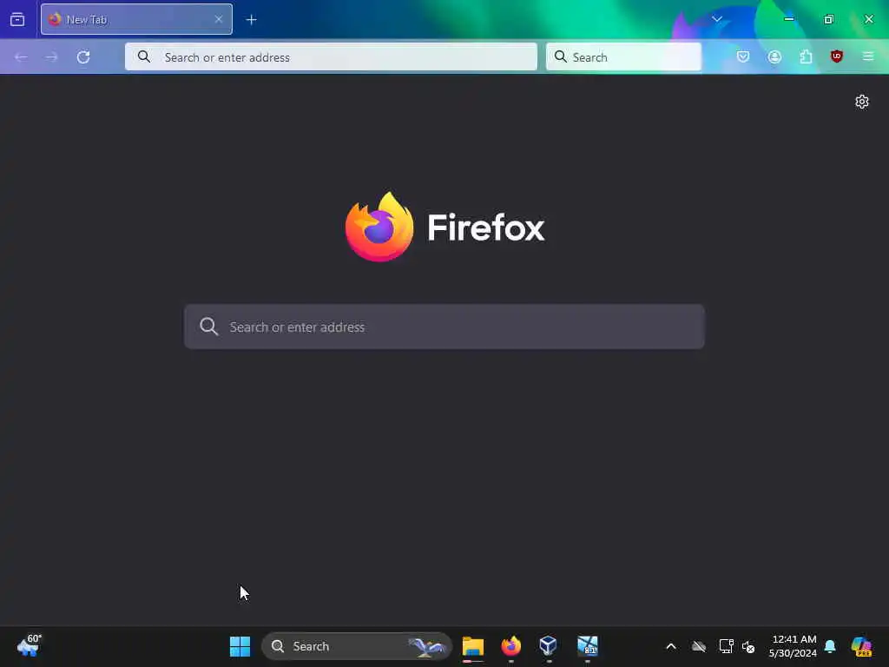The image size is (889, 667).
Task: Click the forward navigation arrow
Action: pos(51,56)
